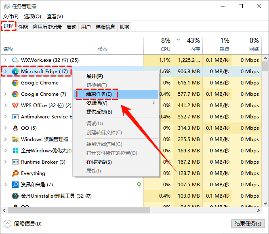Switch to the 应用历史记录 tab
The image size is (269, 234).
coord(47,27)
